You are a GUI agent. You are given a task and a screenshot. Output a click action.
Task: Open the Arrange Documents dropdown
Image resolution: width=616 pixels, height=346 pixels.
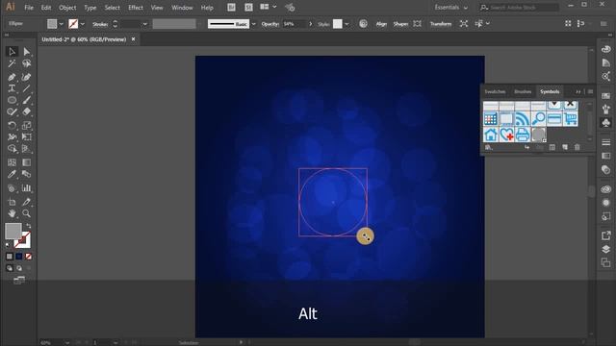click(x=269, y=7)
